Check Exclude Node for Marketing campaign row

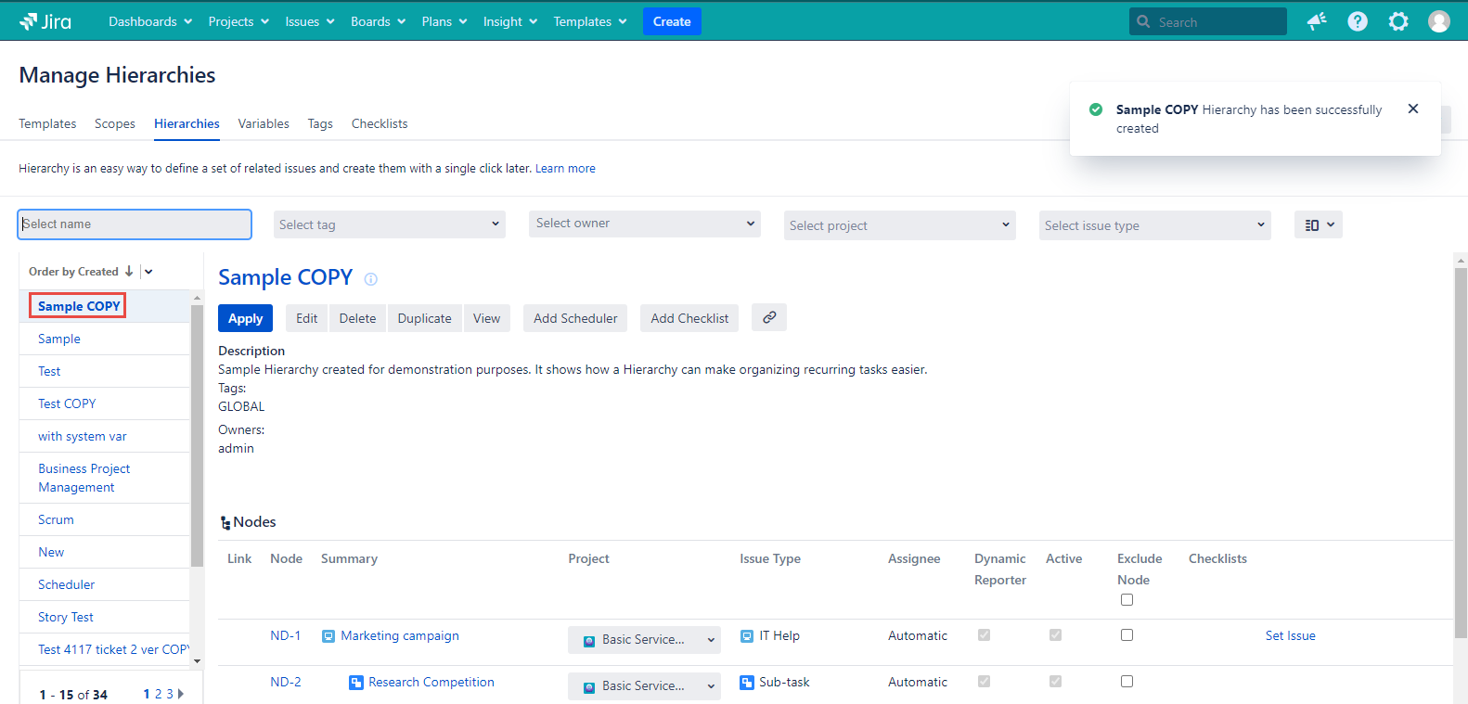(1127, 635)
